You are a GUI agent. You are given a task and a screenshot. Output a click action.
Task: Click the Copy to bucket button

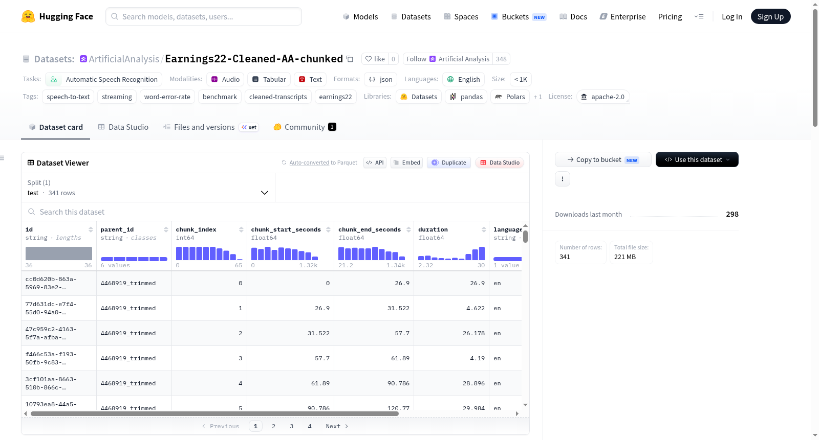(603, 159)
